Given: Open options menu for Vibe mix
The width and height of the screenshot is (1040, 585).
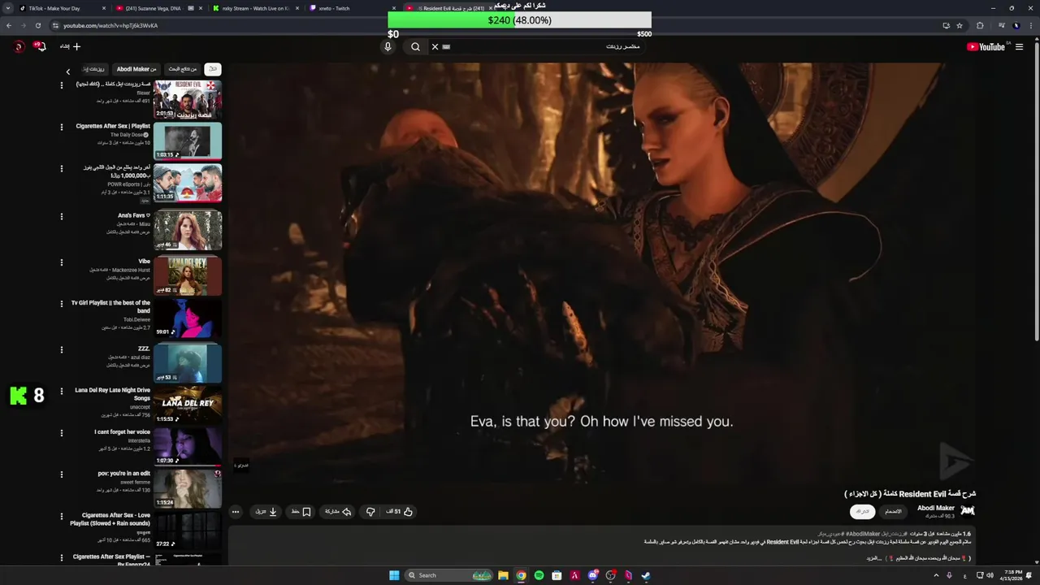Looking at the screenshot, I should (62, 262).
